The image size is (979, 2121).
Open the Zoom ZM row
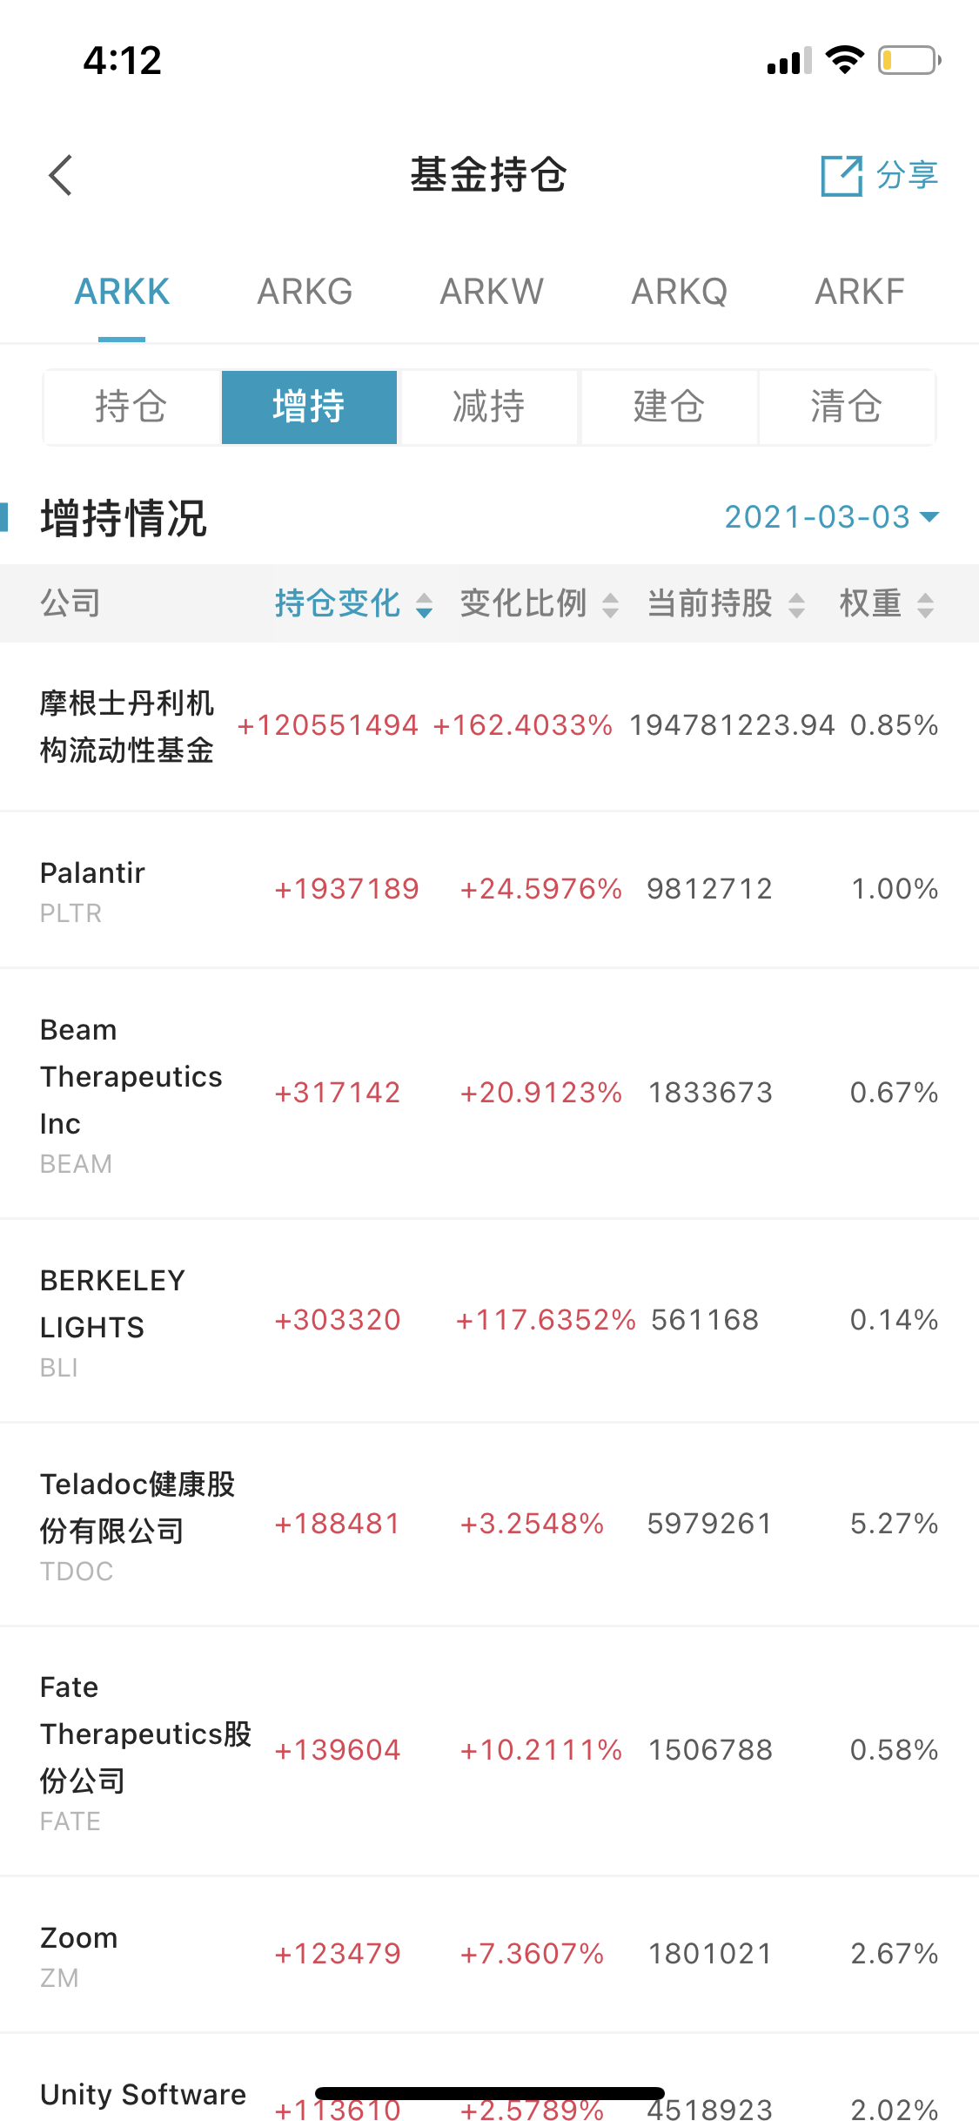tap(489, 1955)
